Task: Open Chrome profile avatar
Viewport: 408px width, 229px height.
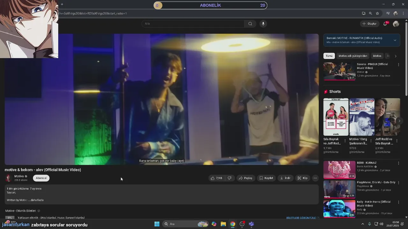Action: (x=396, y=13)
